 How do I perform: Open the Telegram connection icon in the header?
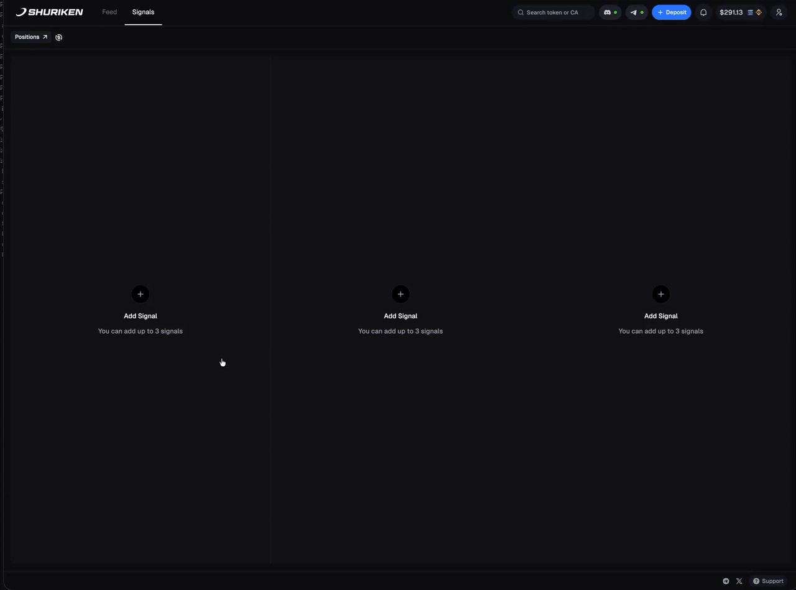tap(633, 12)
